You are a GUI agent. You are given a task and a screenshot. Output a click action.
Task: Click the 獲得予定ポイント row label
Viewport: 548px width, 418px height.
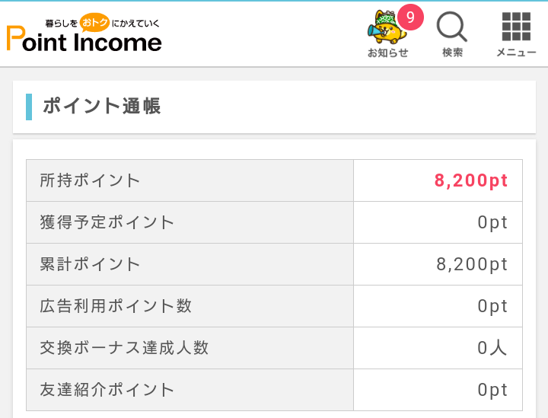tap(107, 222)
